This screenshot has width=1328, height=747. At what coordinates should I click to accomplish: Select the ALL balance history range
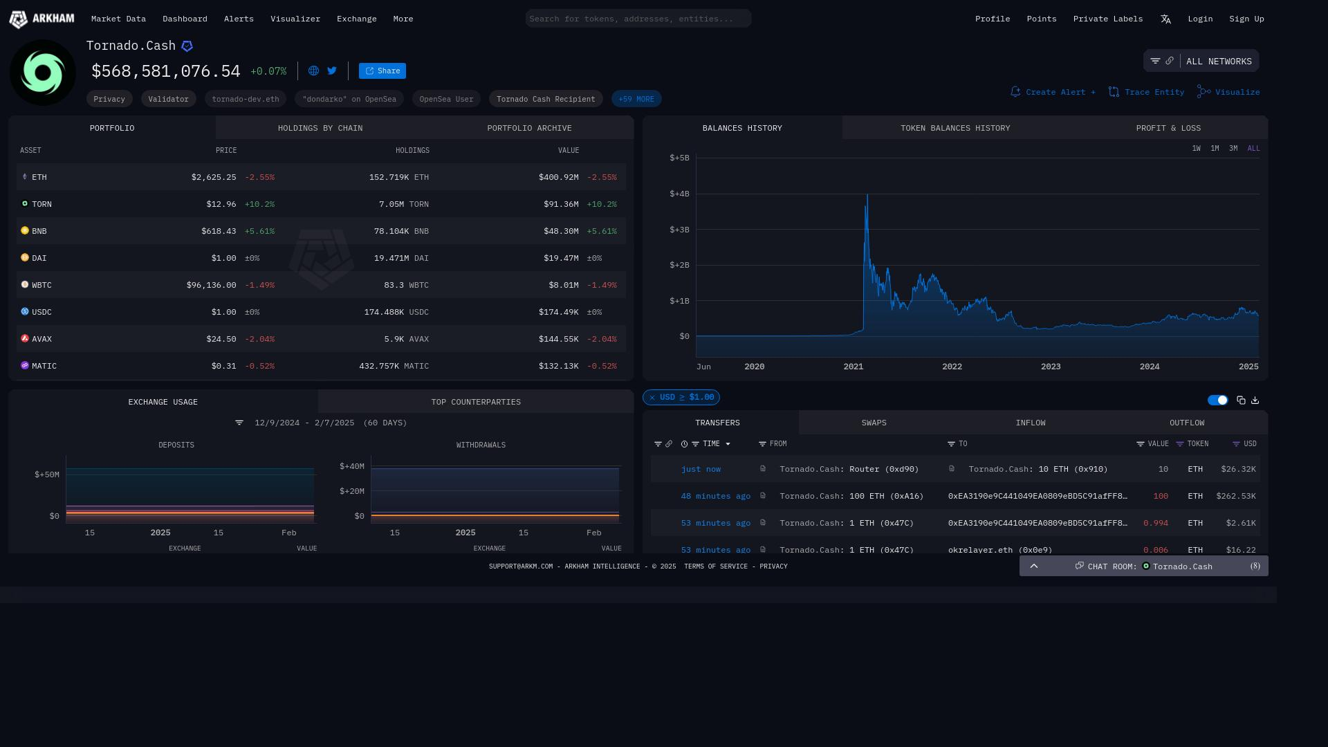coord(1253,149)
